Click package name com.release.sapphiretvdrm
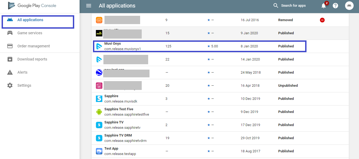The width and height of the screenshot is (359, 159). [x=125, y=141]
